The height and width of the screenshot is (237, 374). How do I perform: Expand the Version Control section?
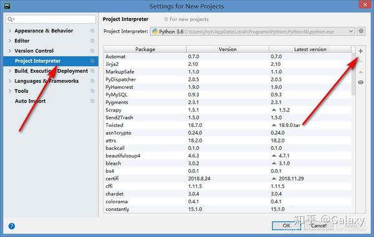coord(10,50)
